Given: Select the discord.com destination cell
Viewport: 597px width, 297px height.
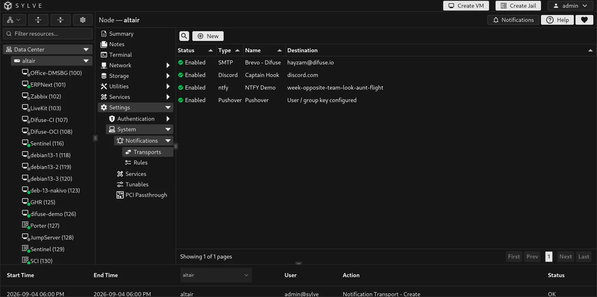Looking at the screenshot, I should pyautogui.click(x=303, y=75).
